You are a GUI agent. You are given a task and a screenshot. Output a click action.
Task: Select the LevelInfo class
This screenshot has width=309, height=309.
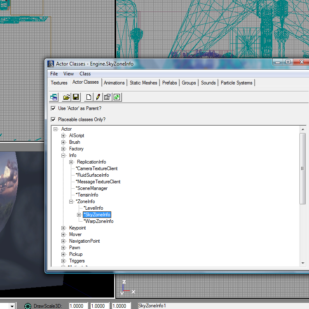click(93, 208)
